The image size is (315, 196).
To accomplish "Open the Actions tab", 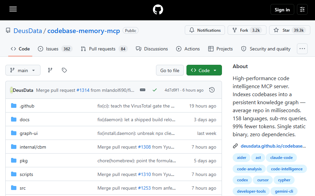I will (188, 49).
